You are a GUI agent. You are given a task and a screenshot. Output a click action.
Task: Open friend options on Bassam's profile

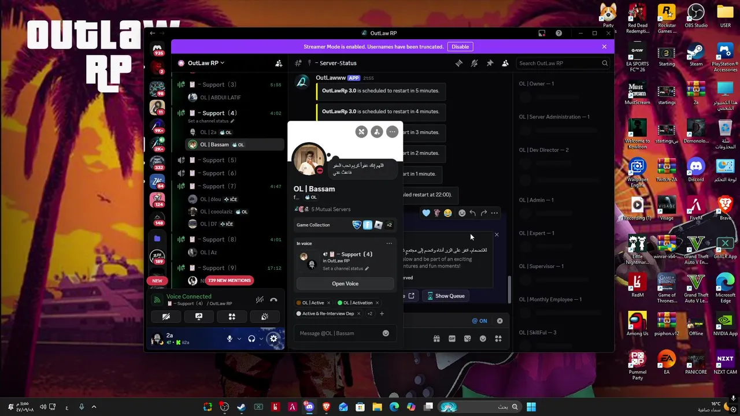click(377, 132)
